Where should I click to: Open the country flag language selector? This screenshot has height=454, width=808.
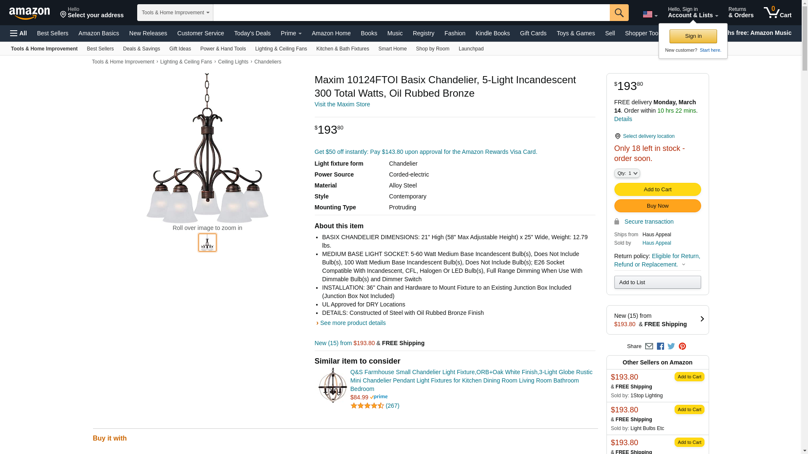pyautogui.click(x=650, y=14)
